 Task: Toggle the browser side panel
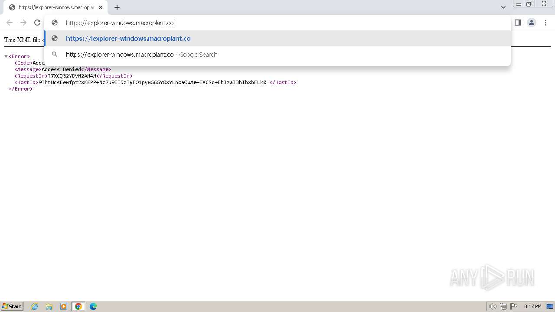(518, 23)
